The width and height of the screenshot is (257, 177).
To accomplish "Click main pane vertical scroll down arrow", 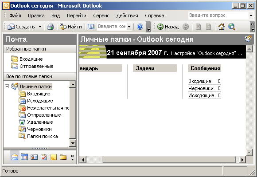I will tap(249, 153).
